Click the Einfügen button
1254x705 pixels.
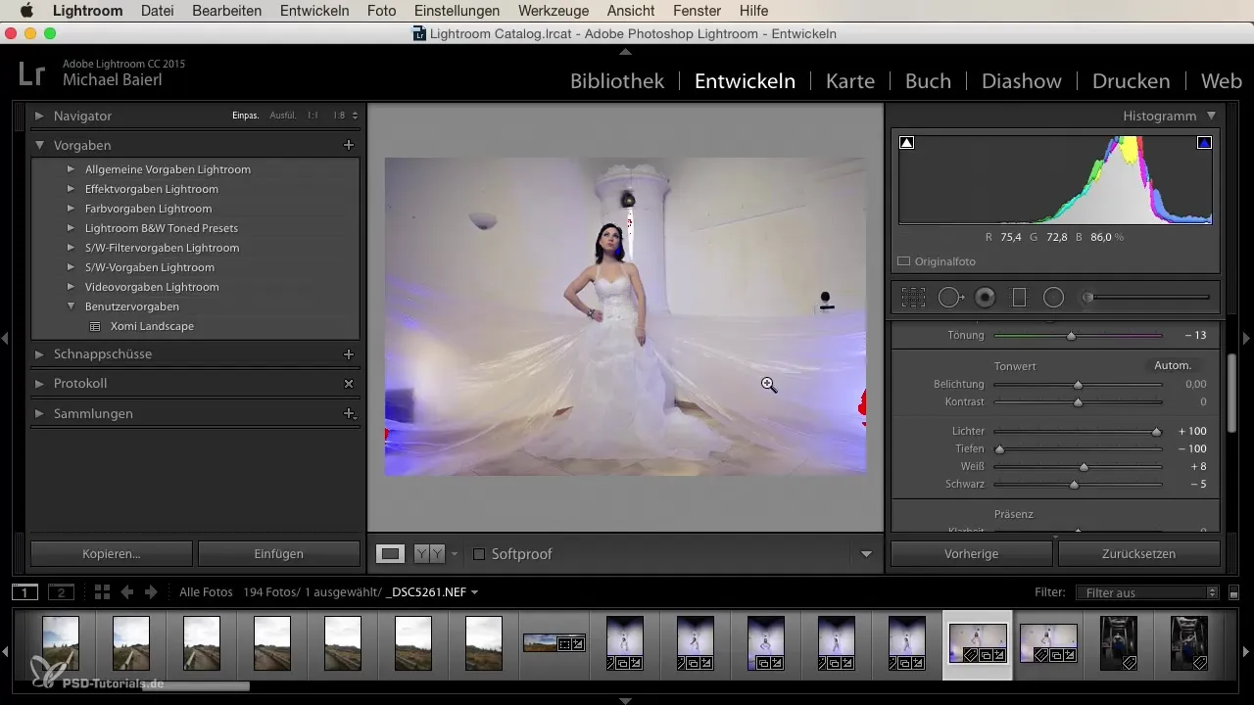(279, 554)
